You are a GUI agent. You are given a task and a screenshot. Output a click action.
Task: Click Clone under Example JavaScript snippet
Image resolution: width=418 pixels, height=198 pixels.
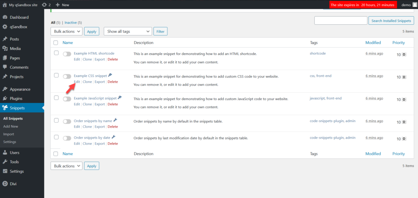pyautogui.click(x=87, y=104)
